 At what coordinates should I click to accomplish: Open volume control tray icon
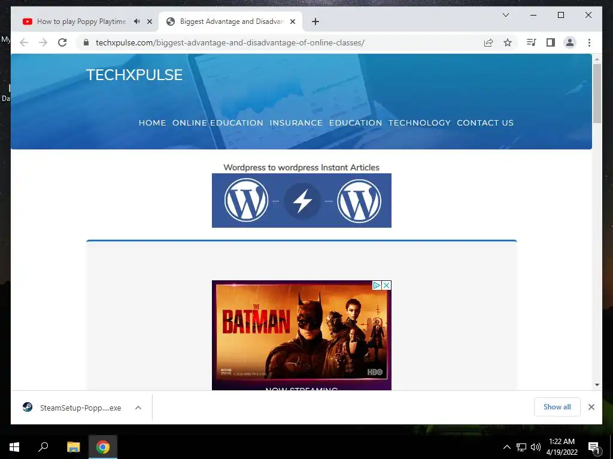536,447
